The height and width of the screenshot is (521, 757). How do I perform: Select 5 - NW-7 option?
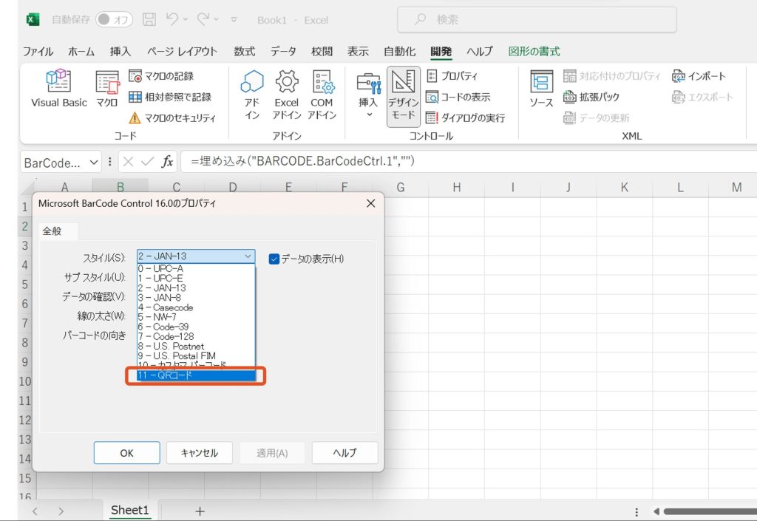click(197, 317)
